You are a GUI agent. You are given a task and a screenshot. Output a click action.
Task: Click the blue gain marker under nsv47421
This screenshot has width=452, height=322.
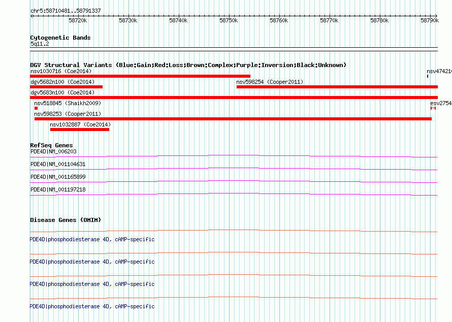click(x=428, y=76)
